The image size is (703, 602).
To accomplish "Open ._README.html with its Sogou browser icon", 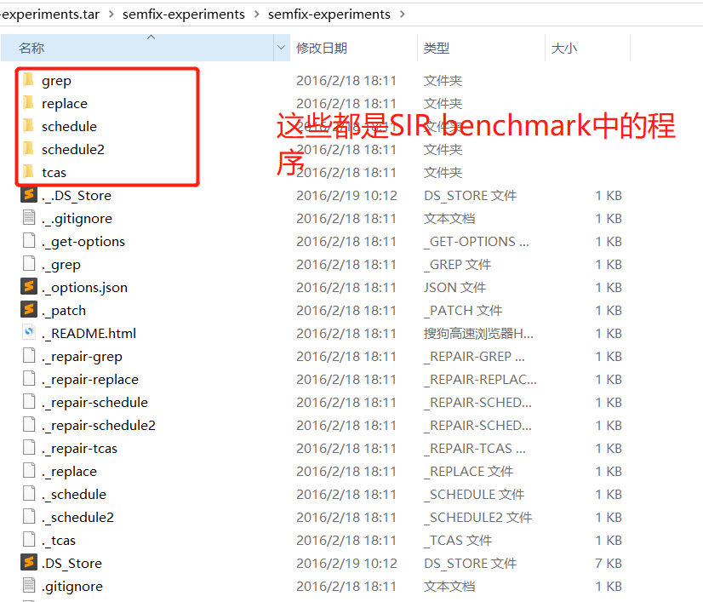I will pyautogui.click(x=27, y=333).
